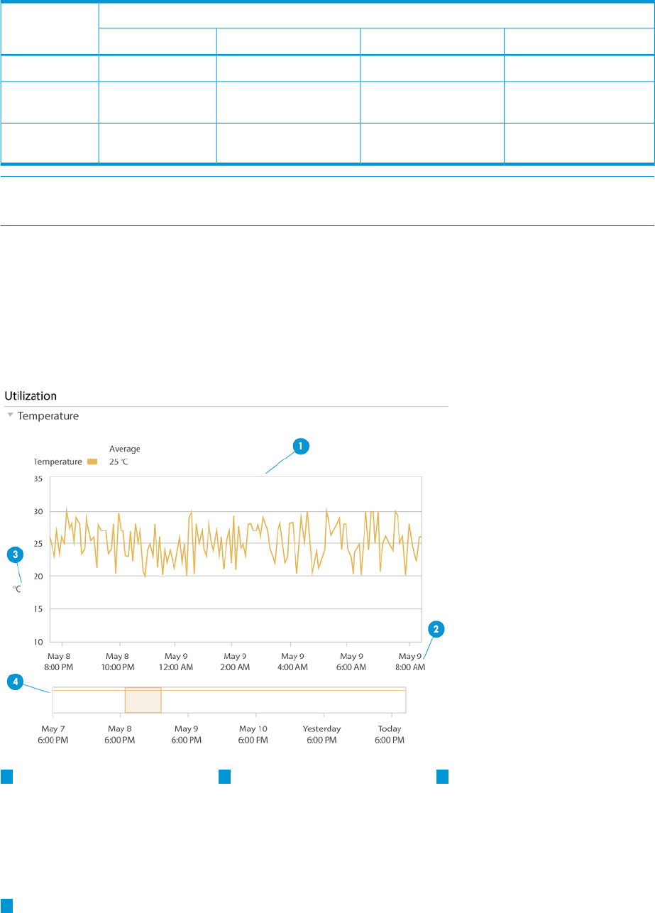The height and width of the screenshot is (913, 655).
Task: Click the May 9 2:00 AM axis label
Action: pos(234,662)
